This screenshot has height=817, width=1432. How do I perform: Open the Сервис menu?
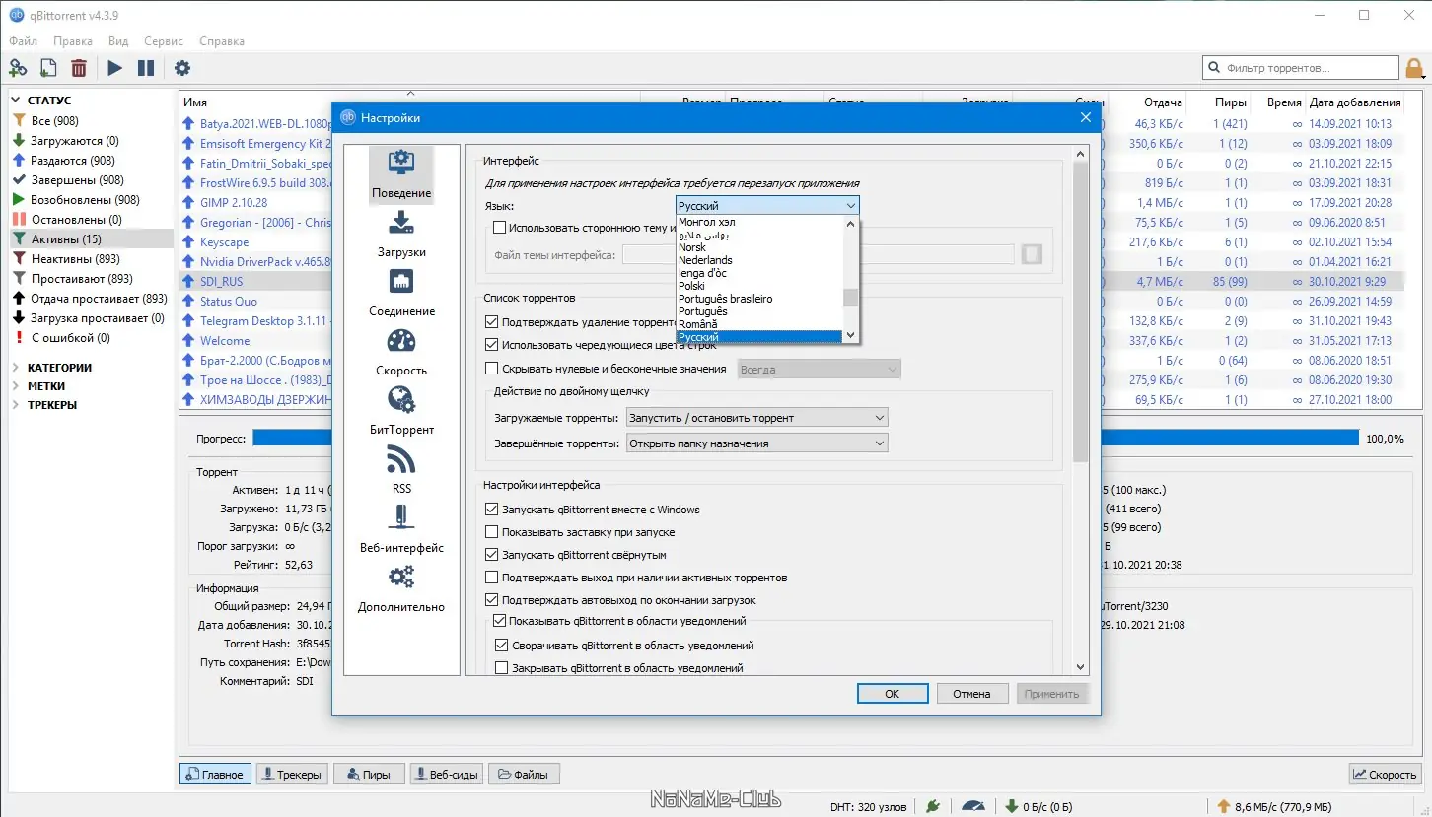point(164,41)
